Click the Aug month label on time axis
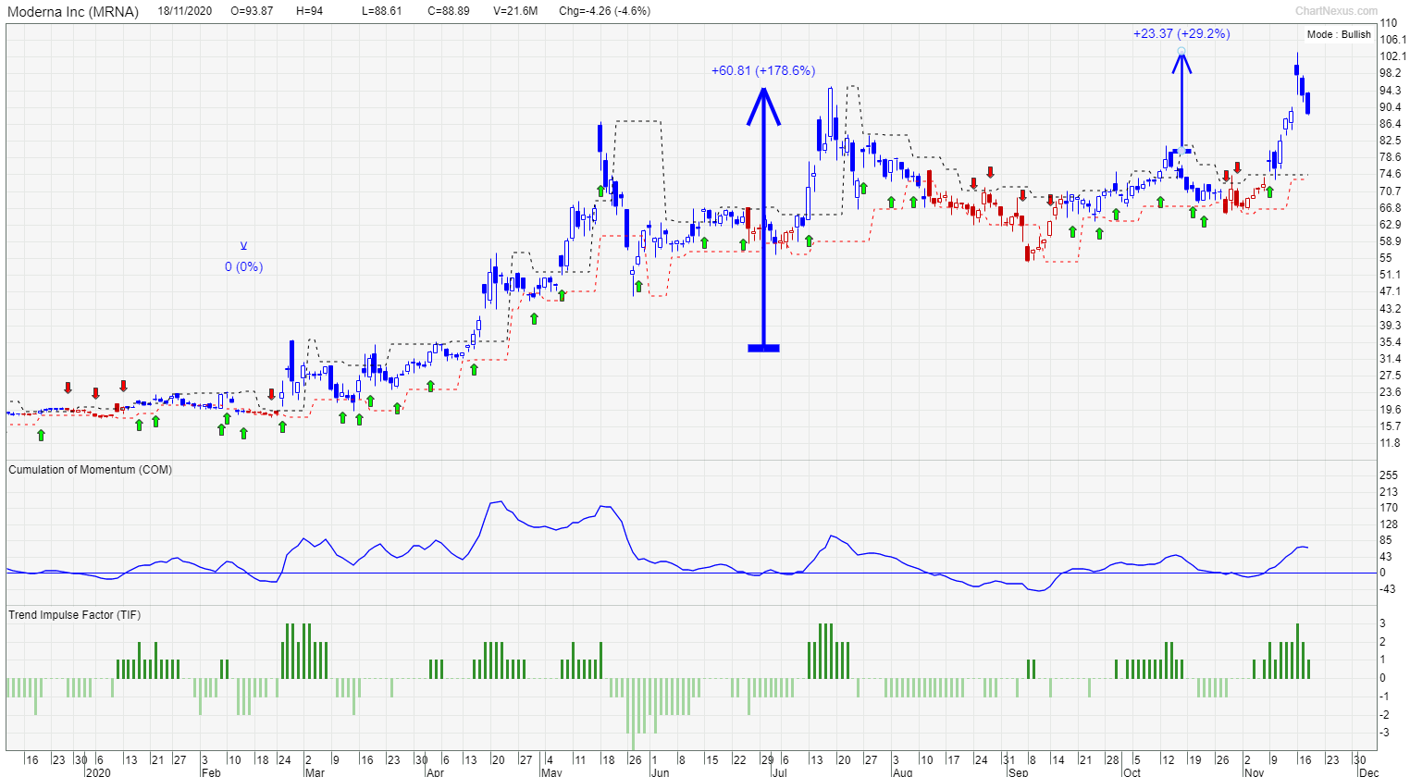Screen dimensions: 1410x777 point(903,771)
